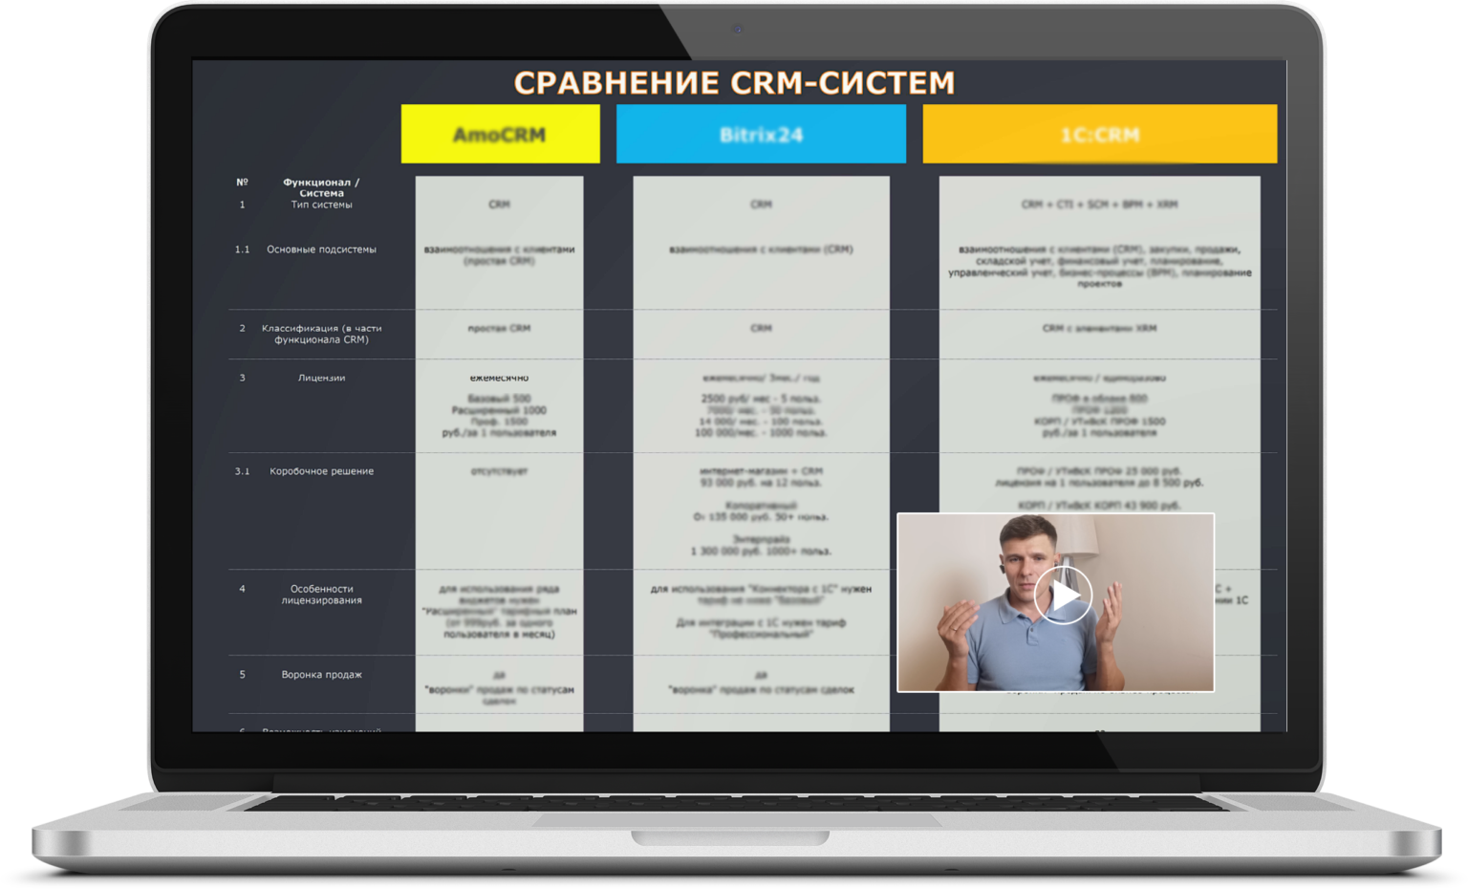This screenshot has width=1468, height=889.
Task: Select the 'Лицензии' row label
Action: pos(321,378)
